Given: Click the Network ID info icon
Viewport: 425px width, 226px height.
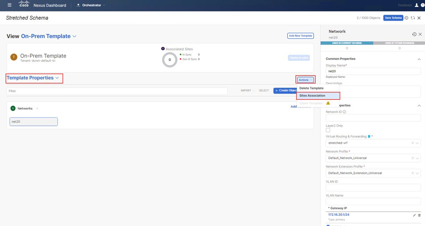Looking at the screenshot, I should [x=344, y=112].
